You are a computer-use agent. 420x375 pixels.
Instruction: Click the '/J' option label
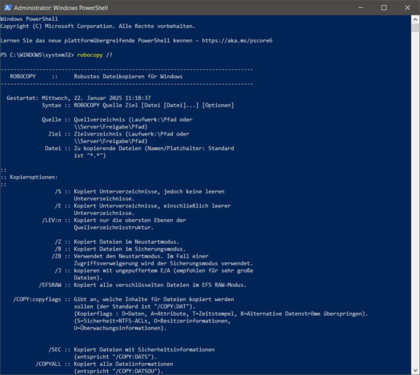58,271
